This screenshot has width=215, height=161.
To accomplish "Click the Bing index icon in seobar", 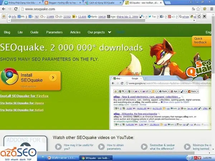I will (x=74, y=17).
